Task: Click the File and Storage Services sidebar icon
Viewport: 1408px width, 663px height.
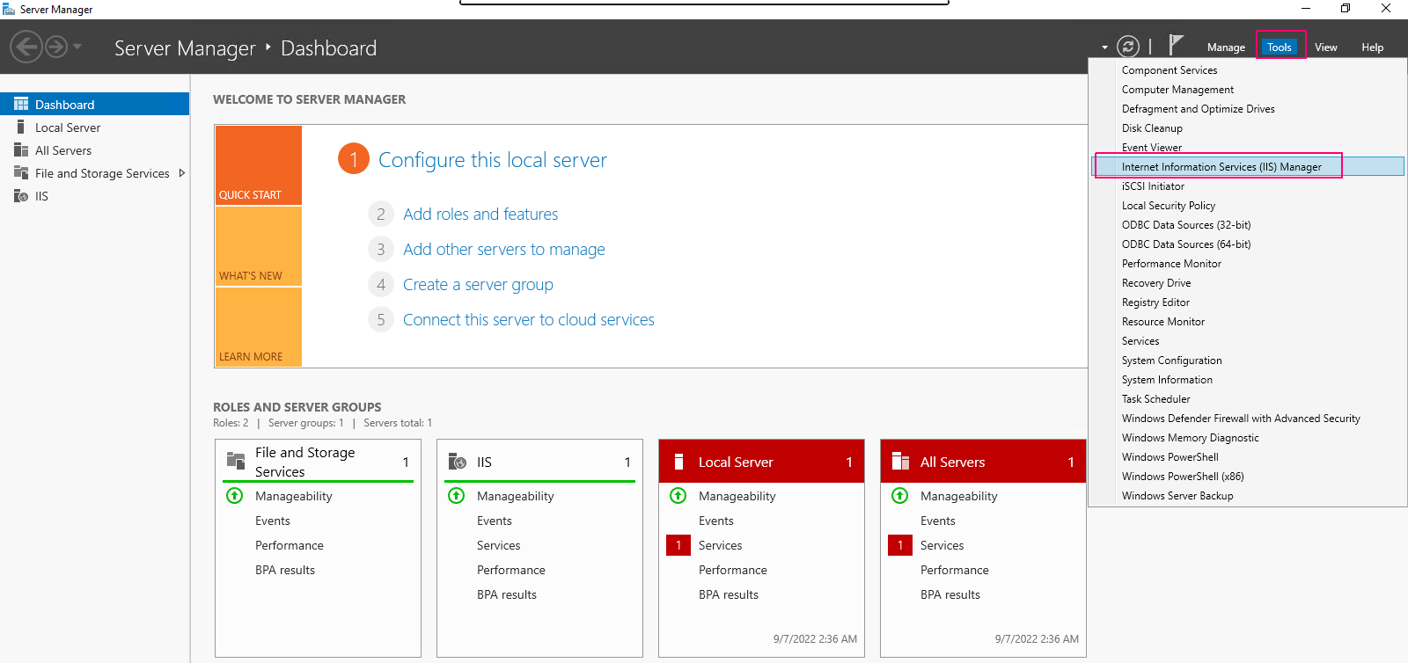Action: click(21, 173)
